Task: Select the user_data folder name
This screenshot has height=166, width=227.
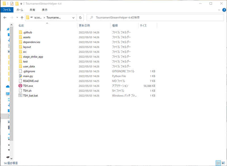Action: click(29, 66)
